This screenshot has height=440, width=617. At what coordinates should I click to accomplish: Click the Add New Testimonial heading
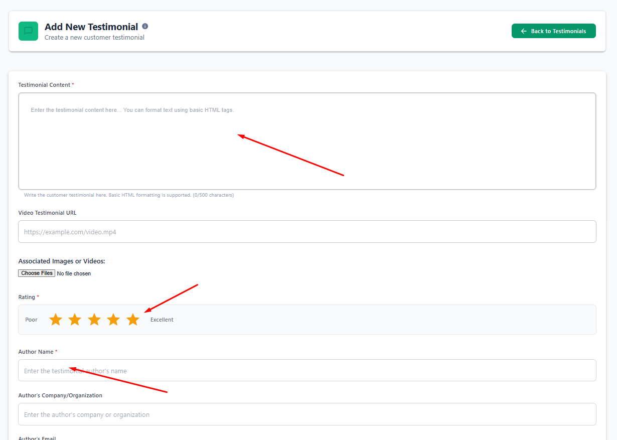pyautogui.click(x=91, y=27)
